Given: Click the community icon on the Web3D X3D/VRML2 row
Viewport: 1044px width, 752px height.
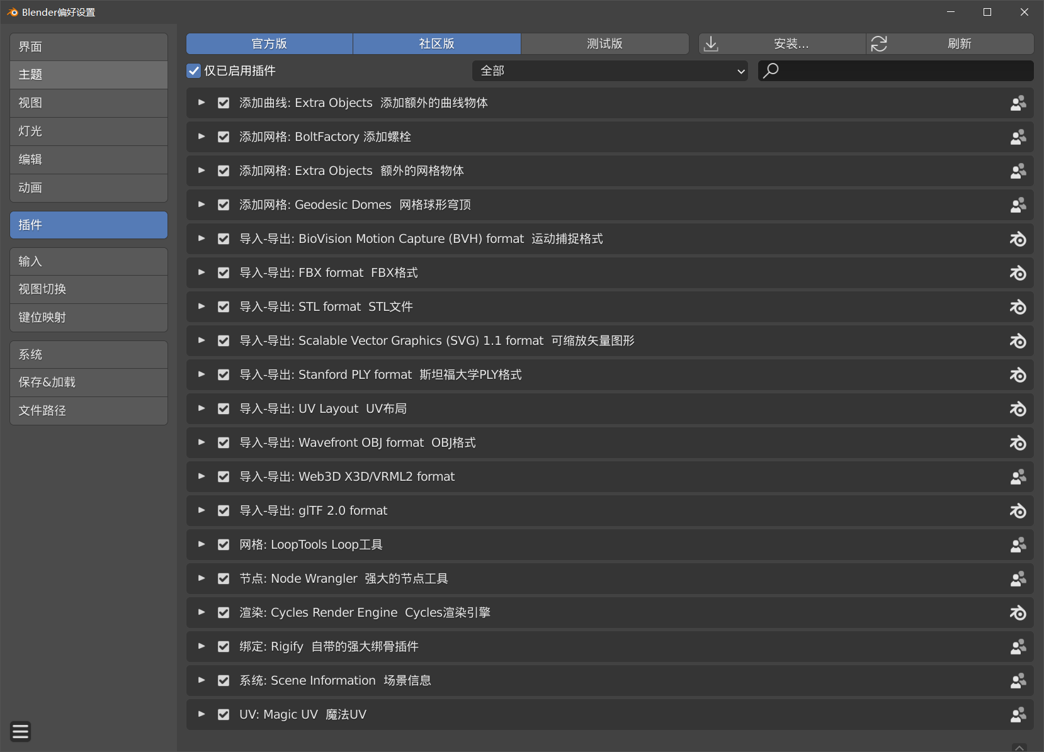Looking at the screenshot, I should tap(1018, 477).
